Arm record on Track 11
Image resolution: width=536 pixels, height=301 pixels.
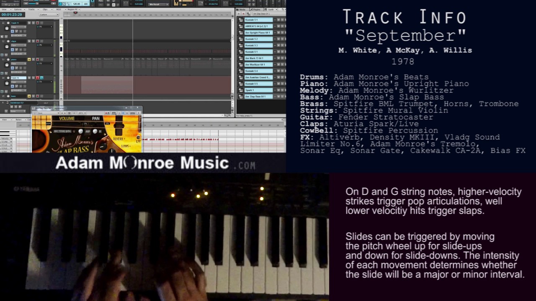[37, 23]
